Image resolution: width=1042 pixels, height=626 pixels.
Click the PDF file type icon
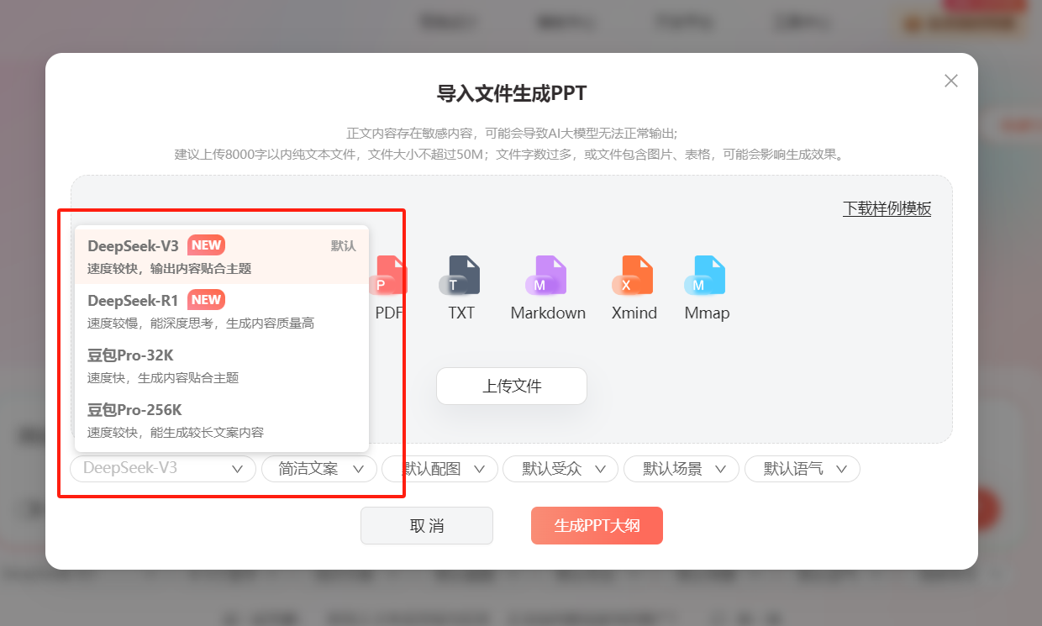[390, 275]
